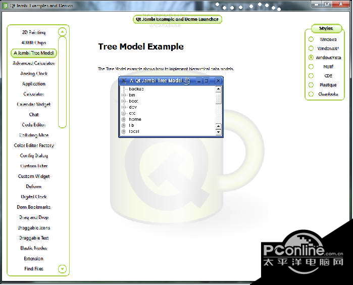Open the Elastic Nodes demo
Viewport: 353px width, 285px height.
coord(34,248)
